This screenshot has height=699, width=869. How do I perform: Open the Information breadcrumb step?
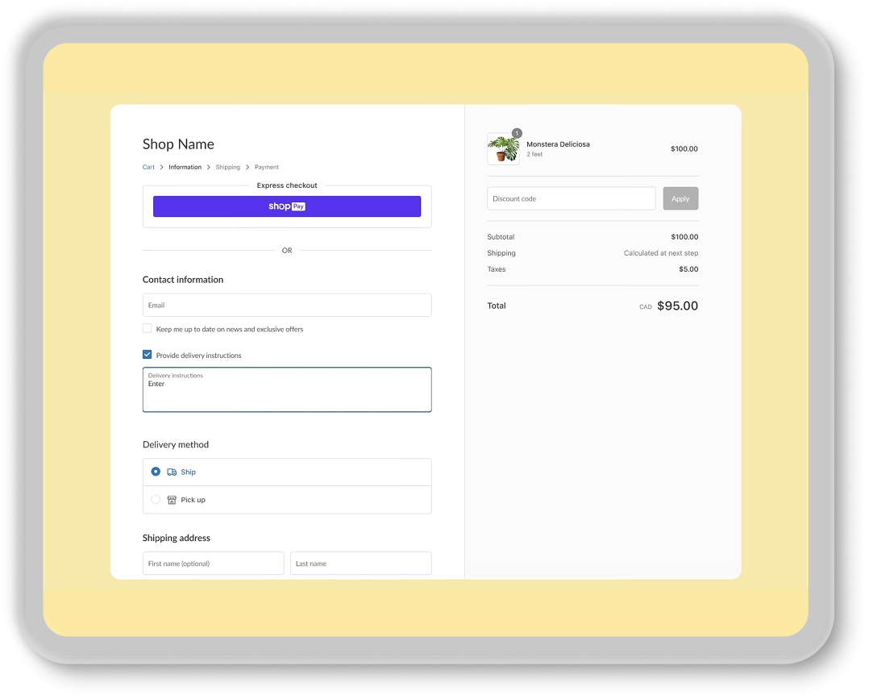(185, 168)
